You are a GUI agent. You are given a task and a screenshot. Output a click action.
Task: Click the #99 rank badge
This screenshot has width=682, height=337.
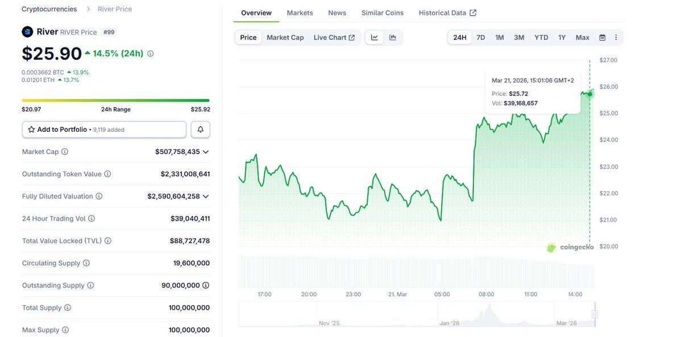(109, 32)
